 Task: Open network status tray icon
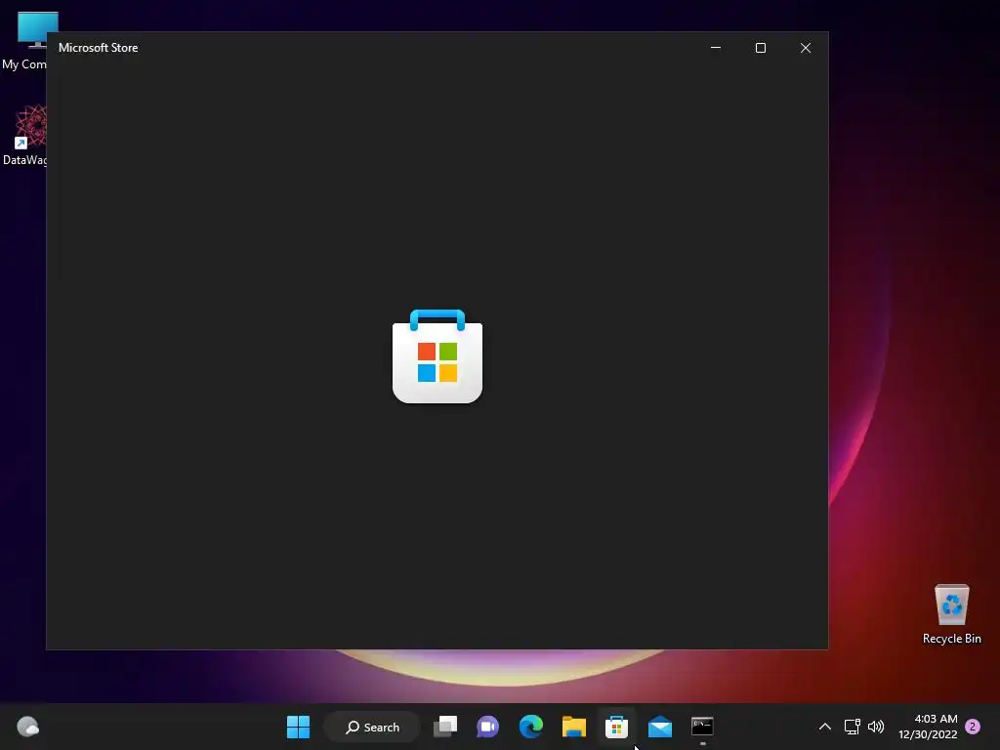pyautogui.click(x=852, y=727)
